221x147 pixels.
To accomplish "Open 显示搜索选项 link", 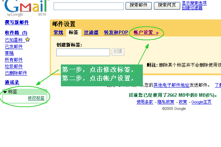I will coord(194,3).
